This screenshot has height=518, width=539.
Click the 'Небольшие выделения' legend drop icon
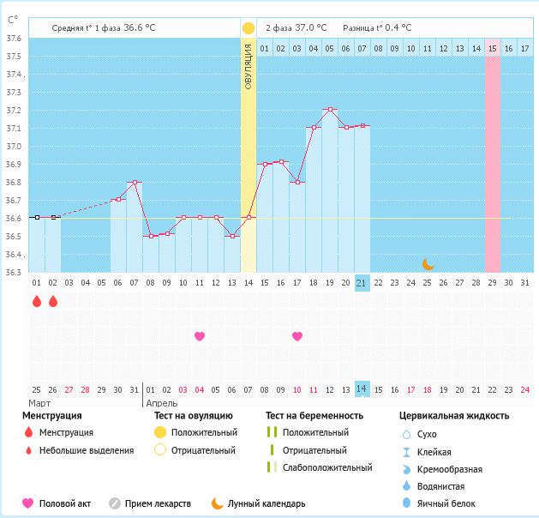(28, 450)
